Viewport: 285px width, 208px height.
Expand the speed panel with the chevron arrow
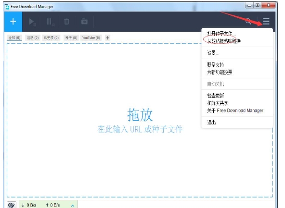(x=73, y=206)
